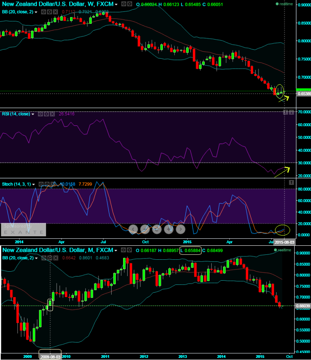Click Stoch orange value 7.7299
Viewport: 311px width, 360px height.
coord(85,184)
